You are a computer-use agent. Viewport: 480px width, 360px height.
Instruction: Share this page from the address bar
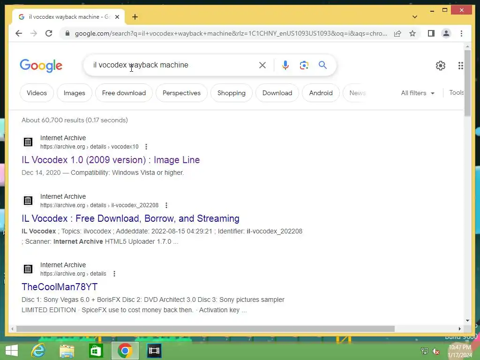[x=397, y=33]
